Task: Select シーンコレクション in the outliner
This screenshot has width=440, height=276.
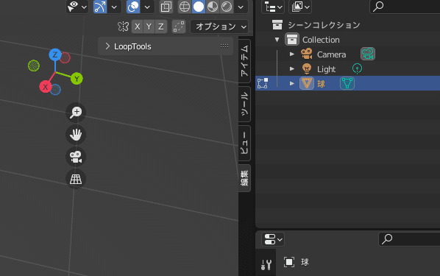Action: tap(324, 25)
